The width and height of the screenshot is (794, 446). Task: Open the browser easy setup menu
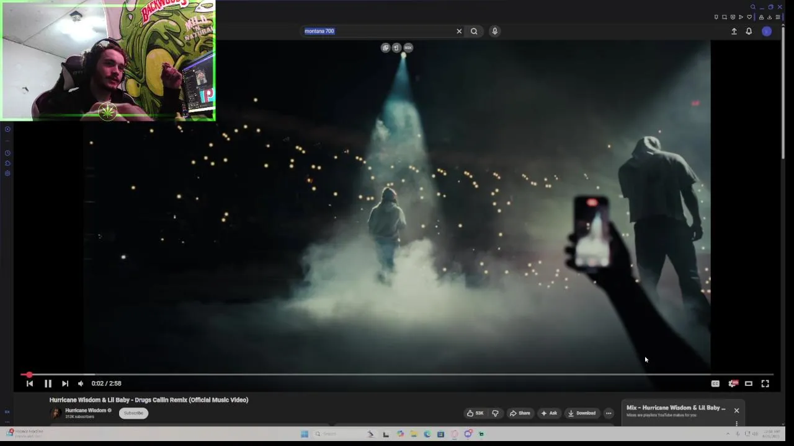click(x=777, y=17)
